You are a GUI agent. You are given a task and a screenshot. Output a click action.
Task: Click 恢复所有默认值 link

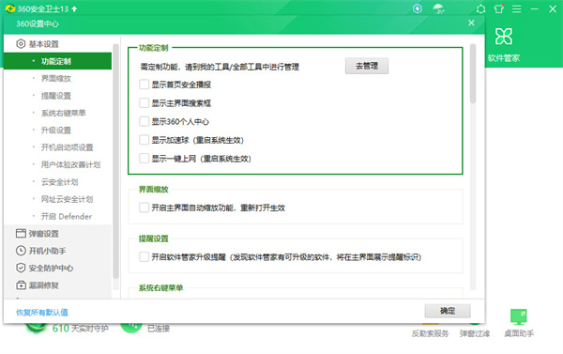click(41, 313)
